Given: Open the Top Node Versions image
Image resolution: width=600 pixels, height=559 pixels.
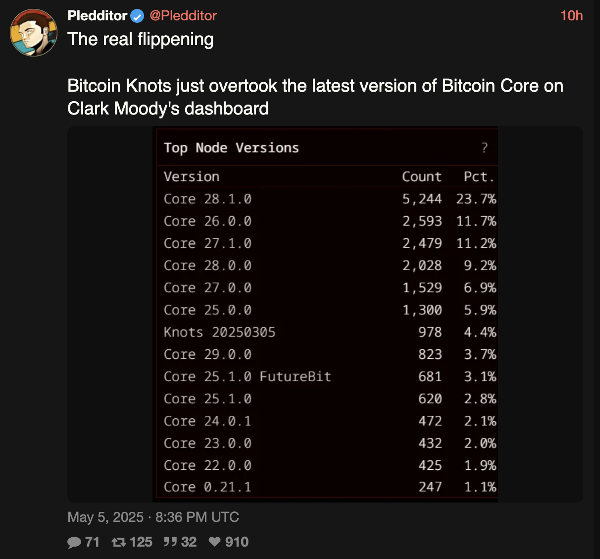Looking at the screenshot, I should click(x=325, y=314).
